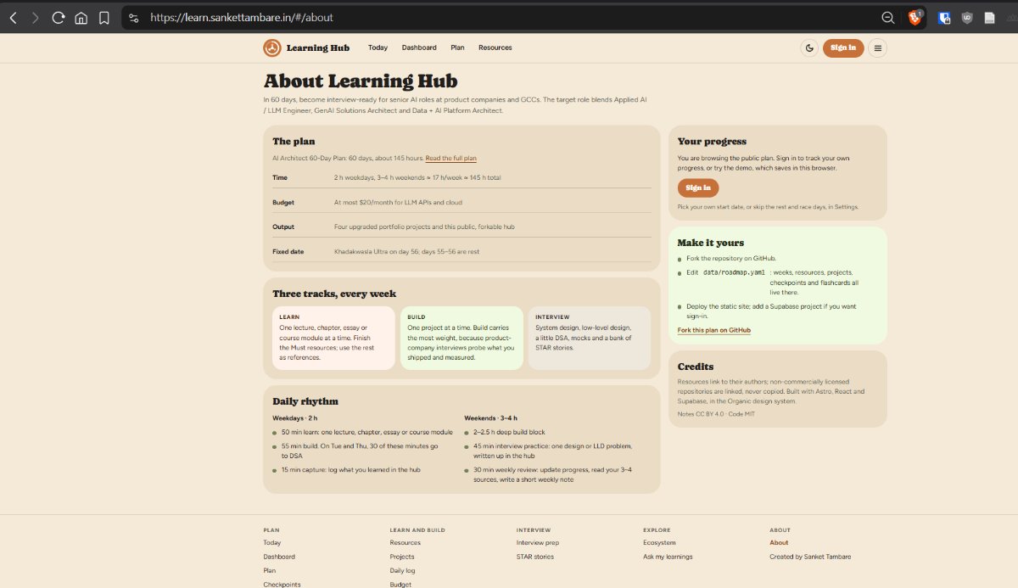Open Fork this plan on GitHub link
Screen dimensions: 1018x588
[x=713, y=330]
